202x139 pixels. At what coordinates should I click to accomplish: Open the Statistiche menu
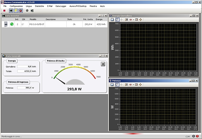pyautogui.click(x=39, y=6)
